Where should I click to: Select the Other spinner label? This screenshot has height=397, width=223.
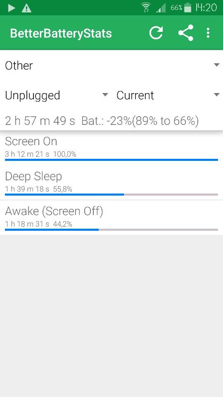[19, 66]
